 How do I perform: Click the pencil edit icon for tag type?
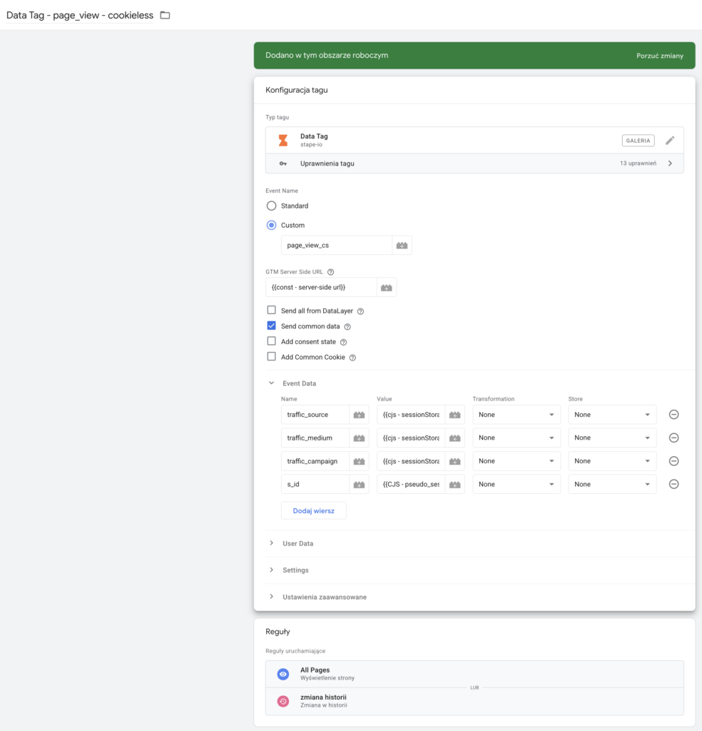coord(669,141)
